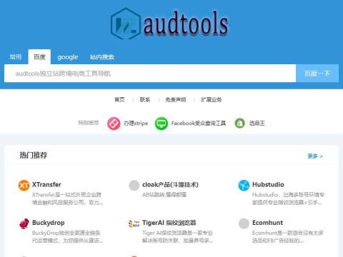
Task: Click the Ecomhunt description text
Action: pos(288,236)
